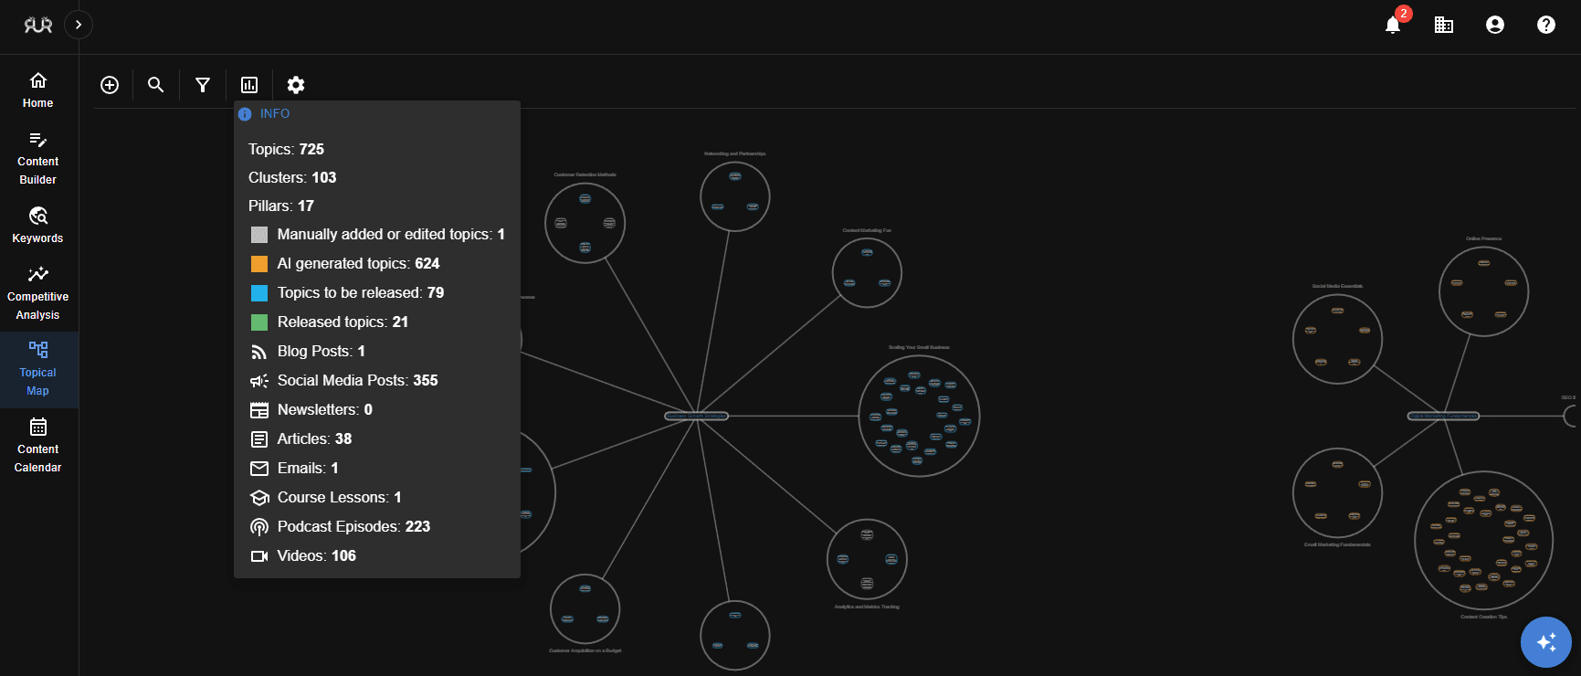Go to Home in the sidebar
Screen dimensions: 1581x676
(x=38, y=90)
